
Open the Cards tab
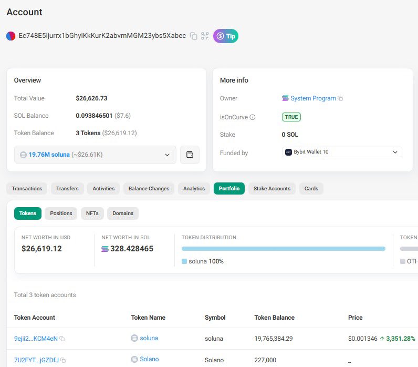click(311, 188)
